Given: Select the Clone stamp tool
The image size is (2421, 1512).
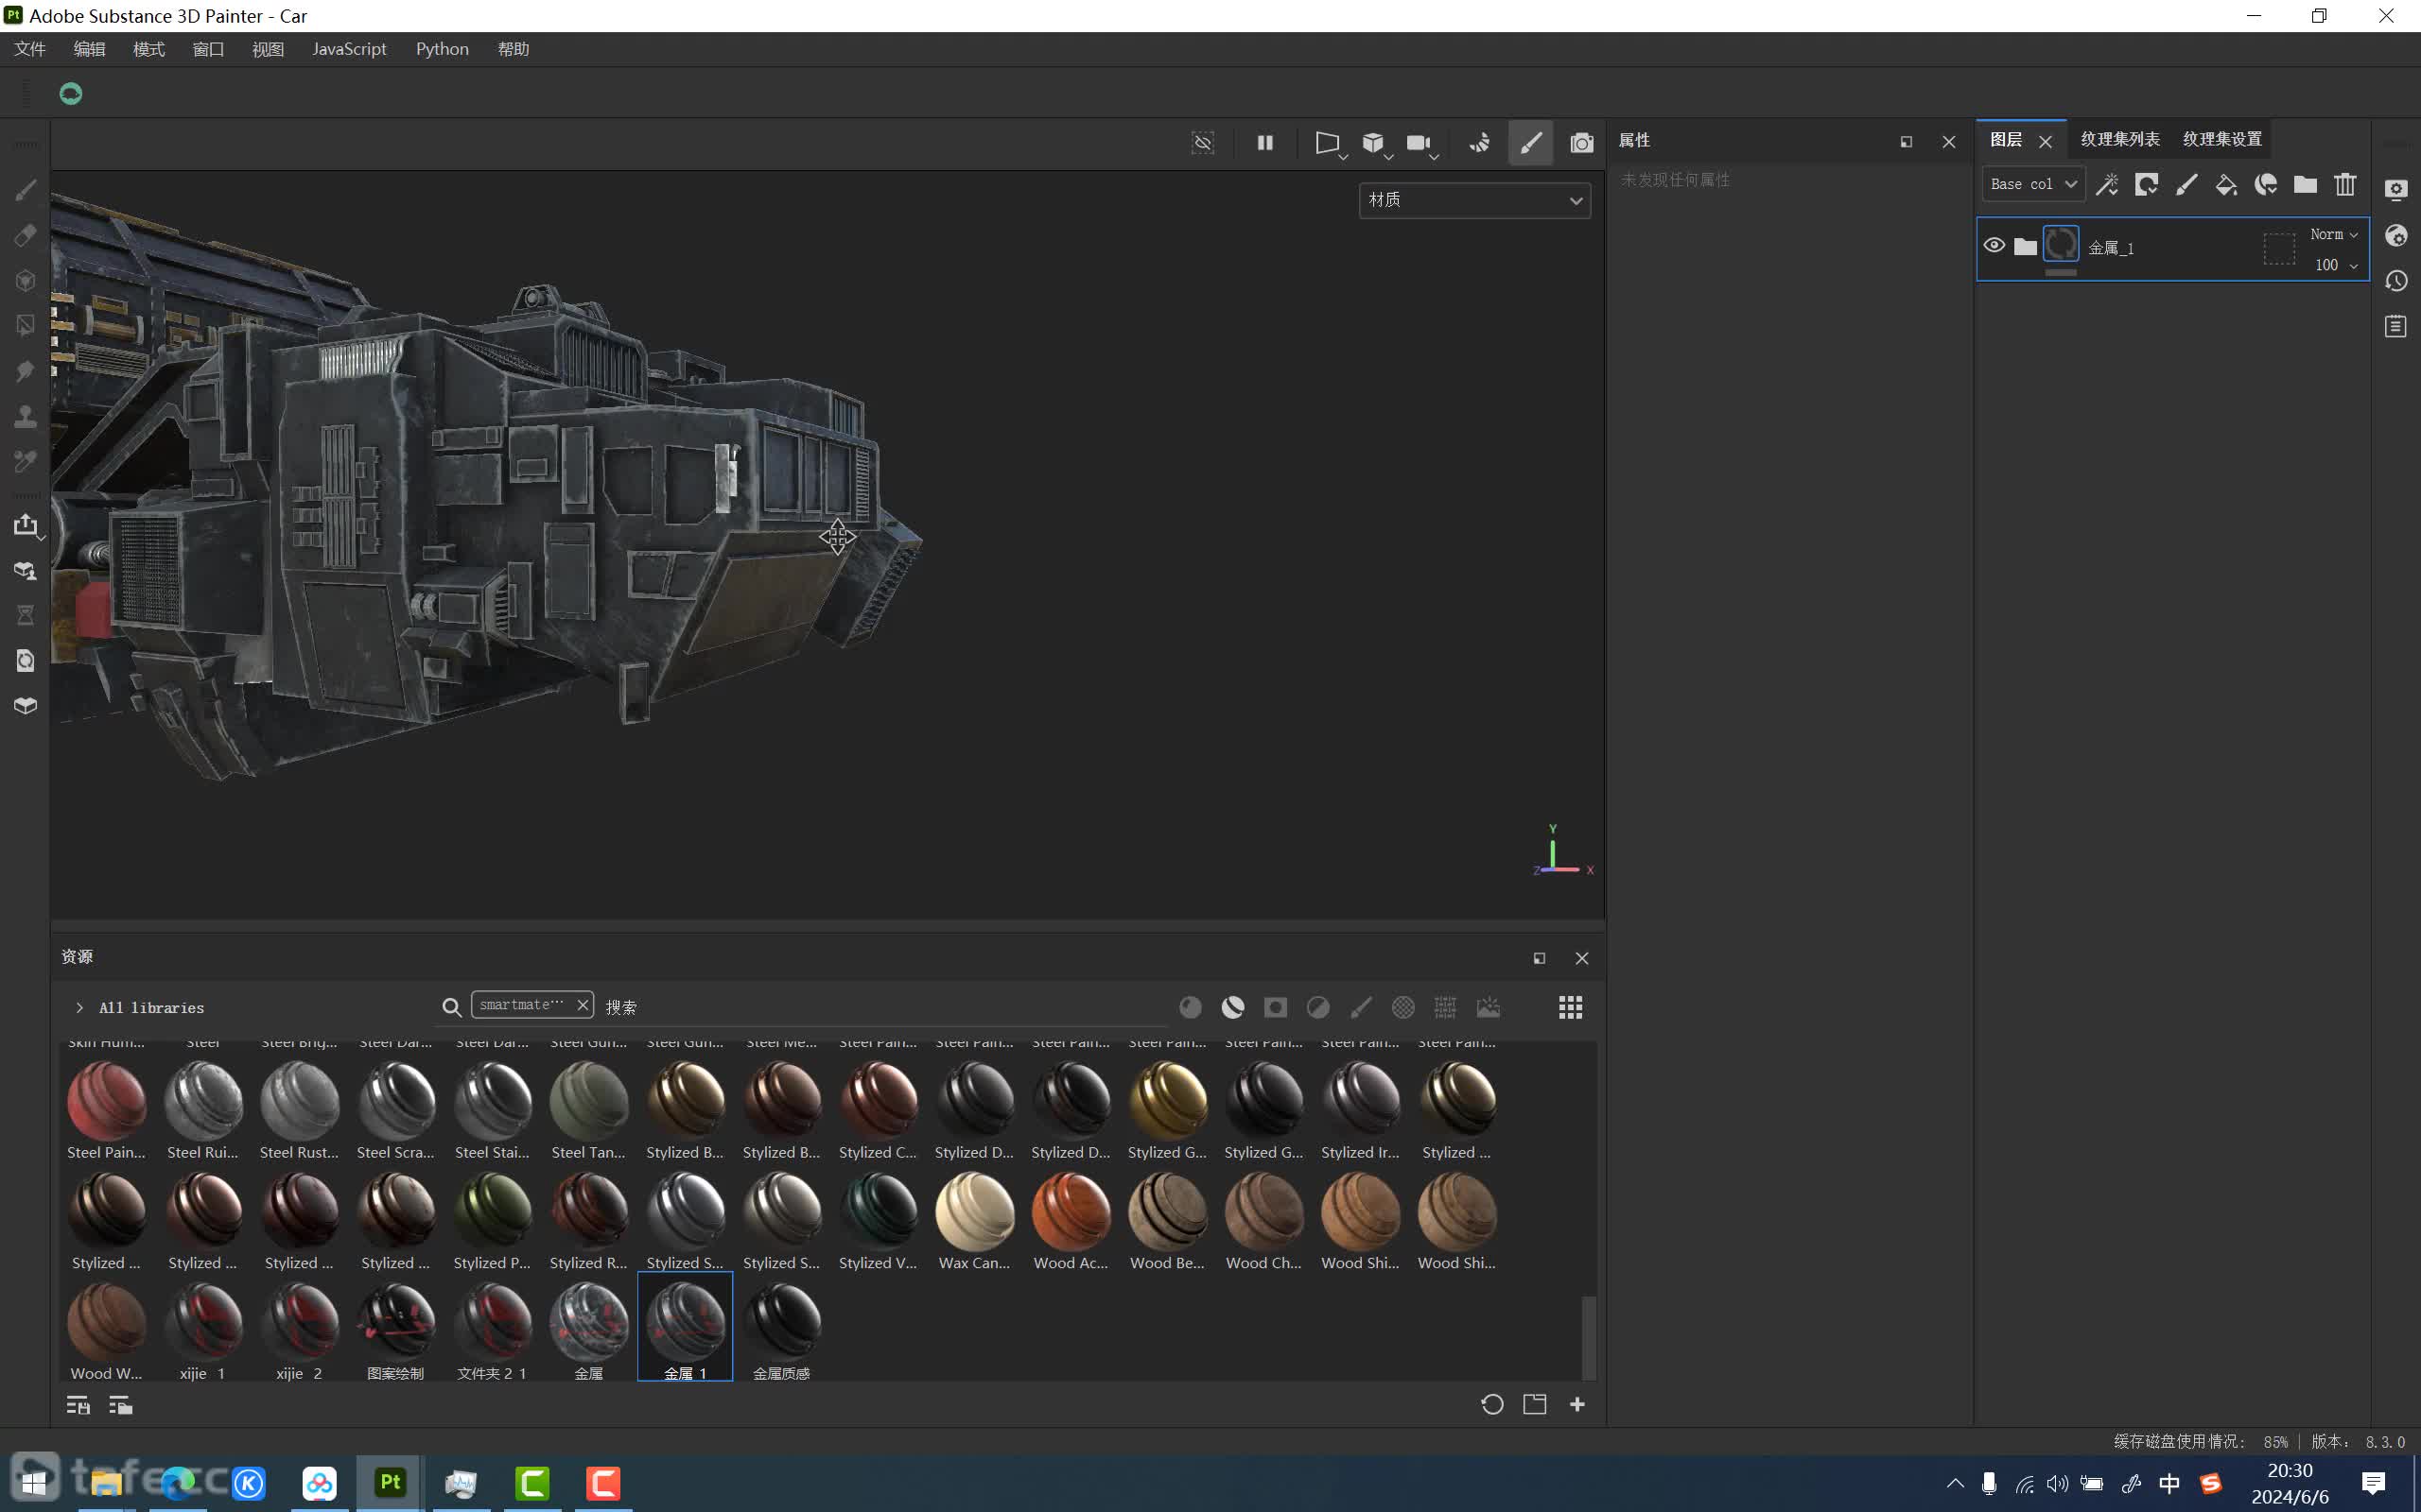Looking at the screenshot, I should pyautogui.click(x=26, y=416).
